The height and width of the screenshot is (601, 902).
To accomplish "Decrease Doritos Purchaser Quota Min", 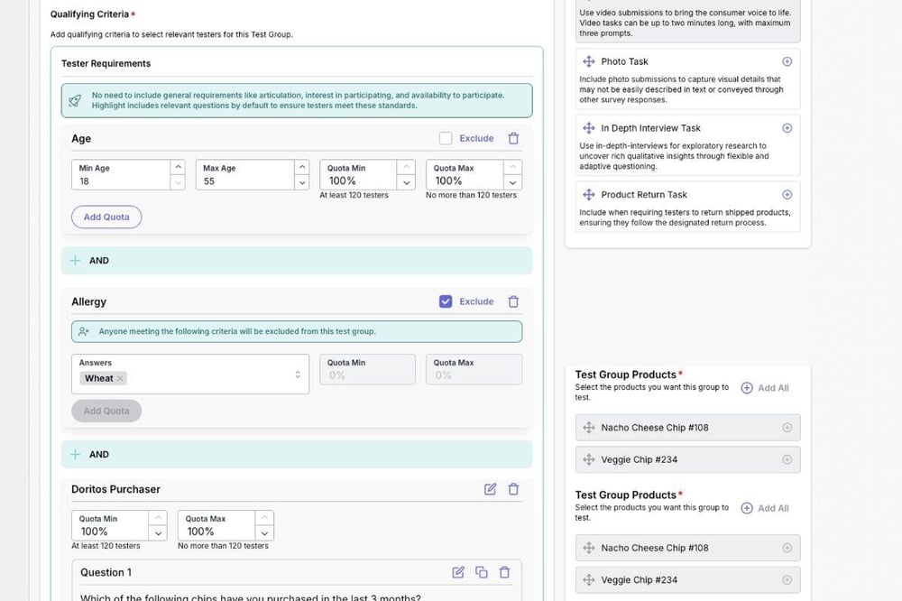I will click(158, 533).
